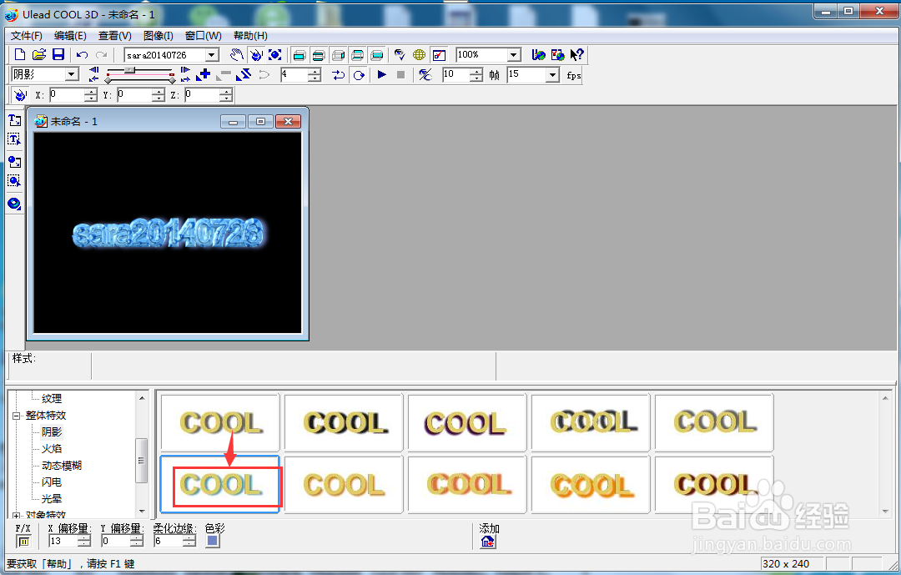Click the Open file folder icon
The width and height of the screenshot is (901, 575).
[x=39, y=54]
